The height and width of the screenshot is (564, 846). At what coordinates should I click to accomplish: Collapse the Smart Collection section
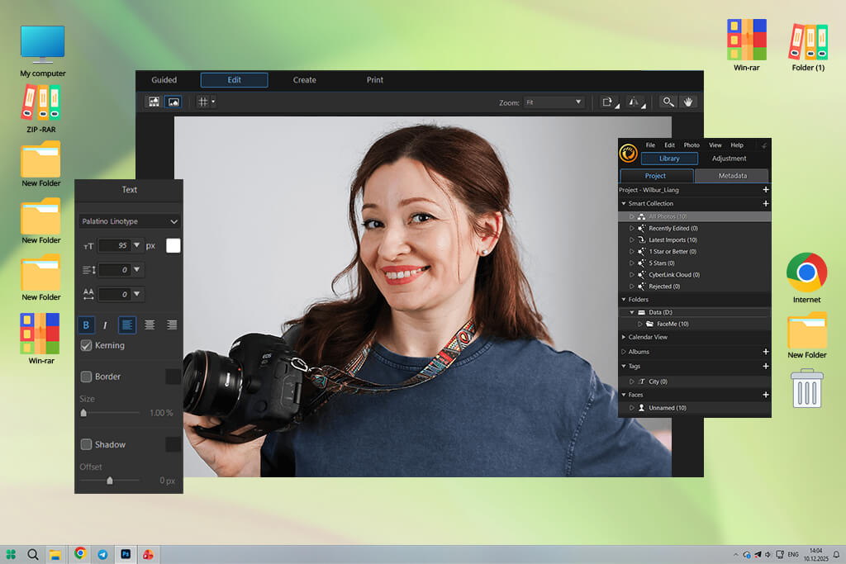click(624, 204)
